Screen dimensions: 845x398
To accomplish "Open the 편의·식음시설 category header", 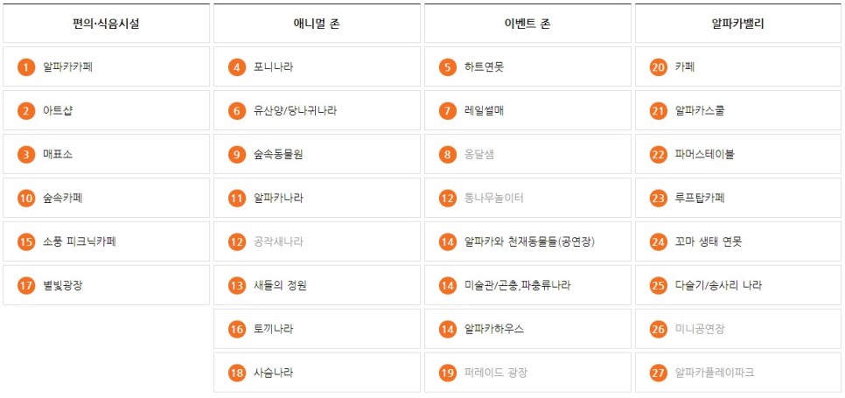I will coord(106,23).
